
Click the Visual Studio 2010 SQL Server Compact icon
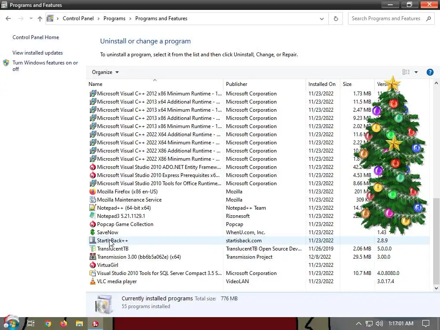coord(92,273)
